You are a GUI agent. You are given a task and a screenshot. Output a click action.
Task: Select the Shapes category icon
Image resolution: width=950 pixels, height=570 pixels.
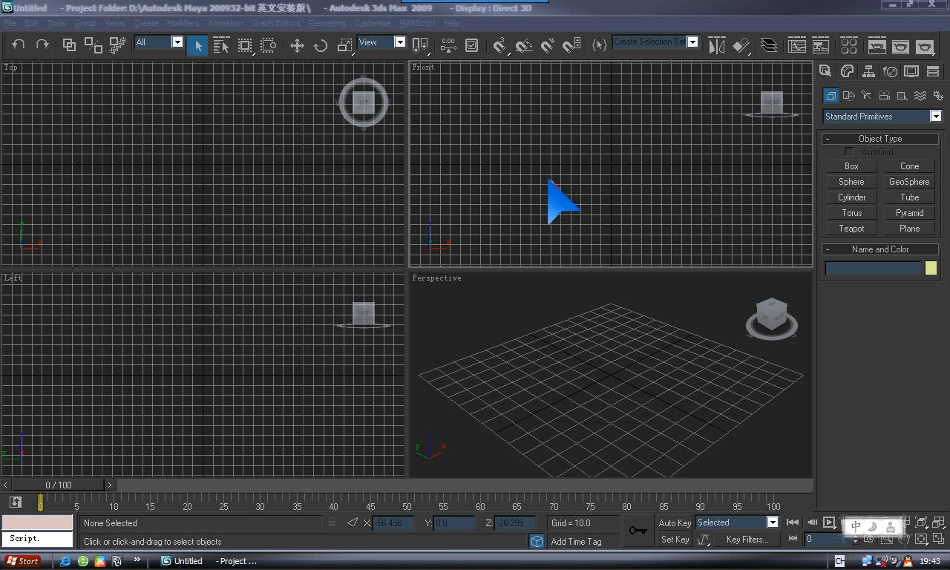point(849,95)
